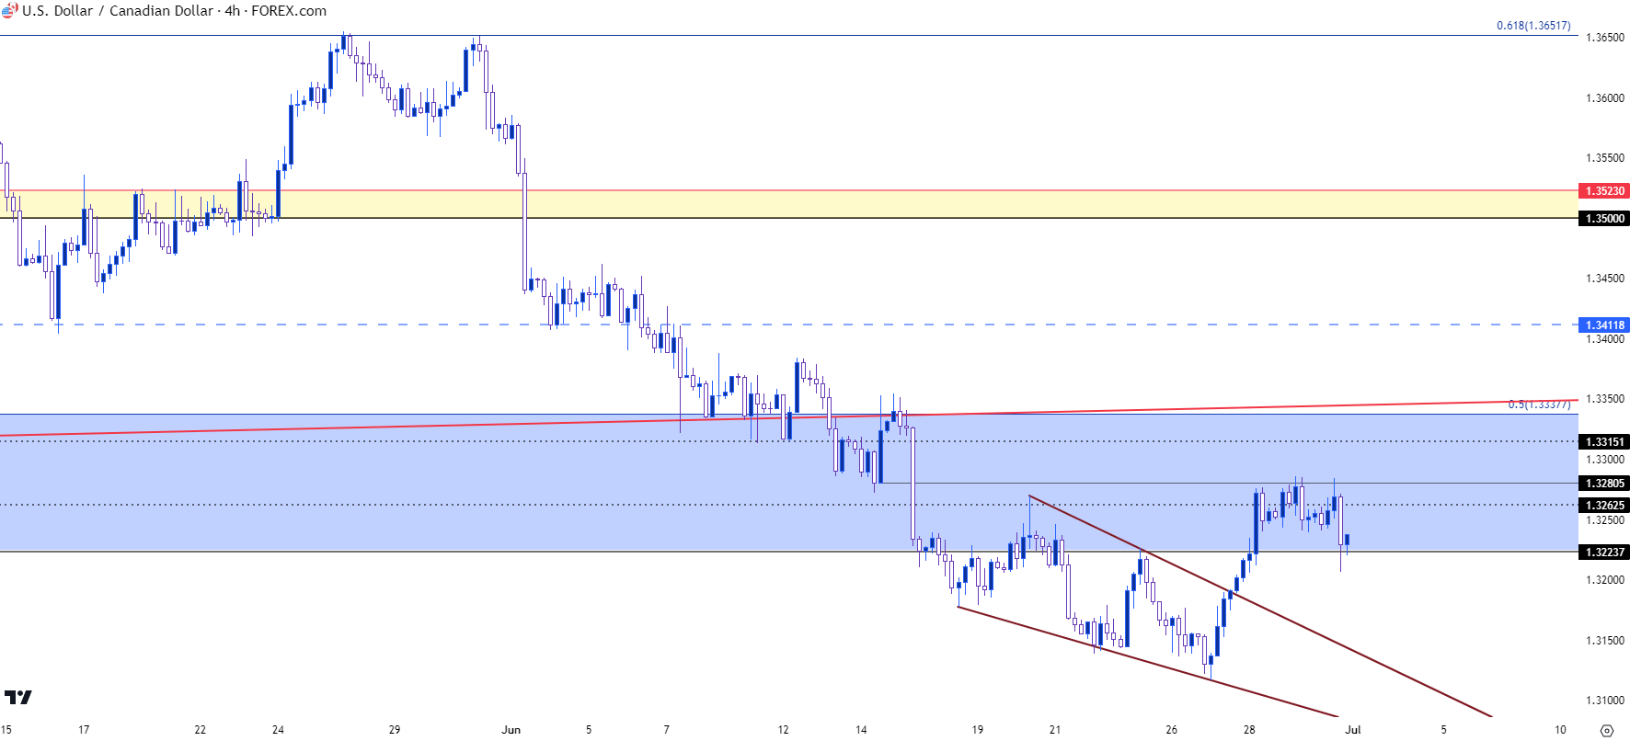Click the US flag symbol icon
Viewport: 1630px width, 741px height.
pos(9,11)
